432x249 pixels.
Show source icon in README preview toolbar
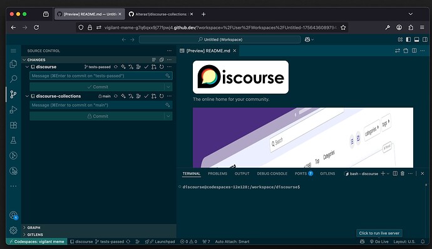406,51
